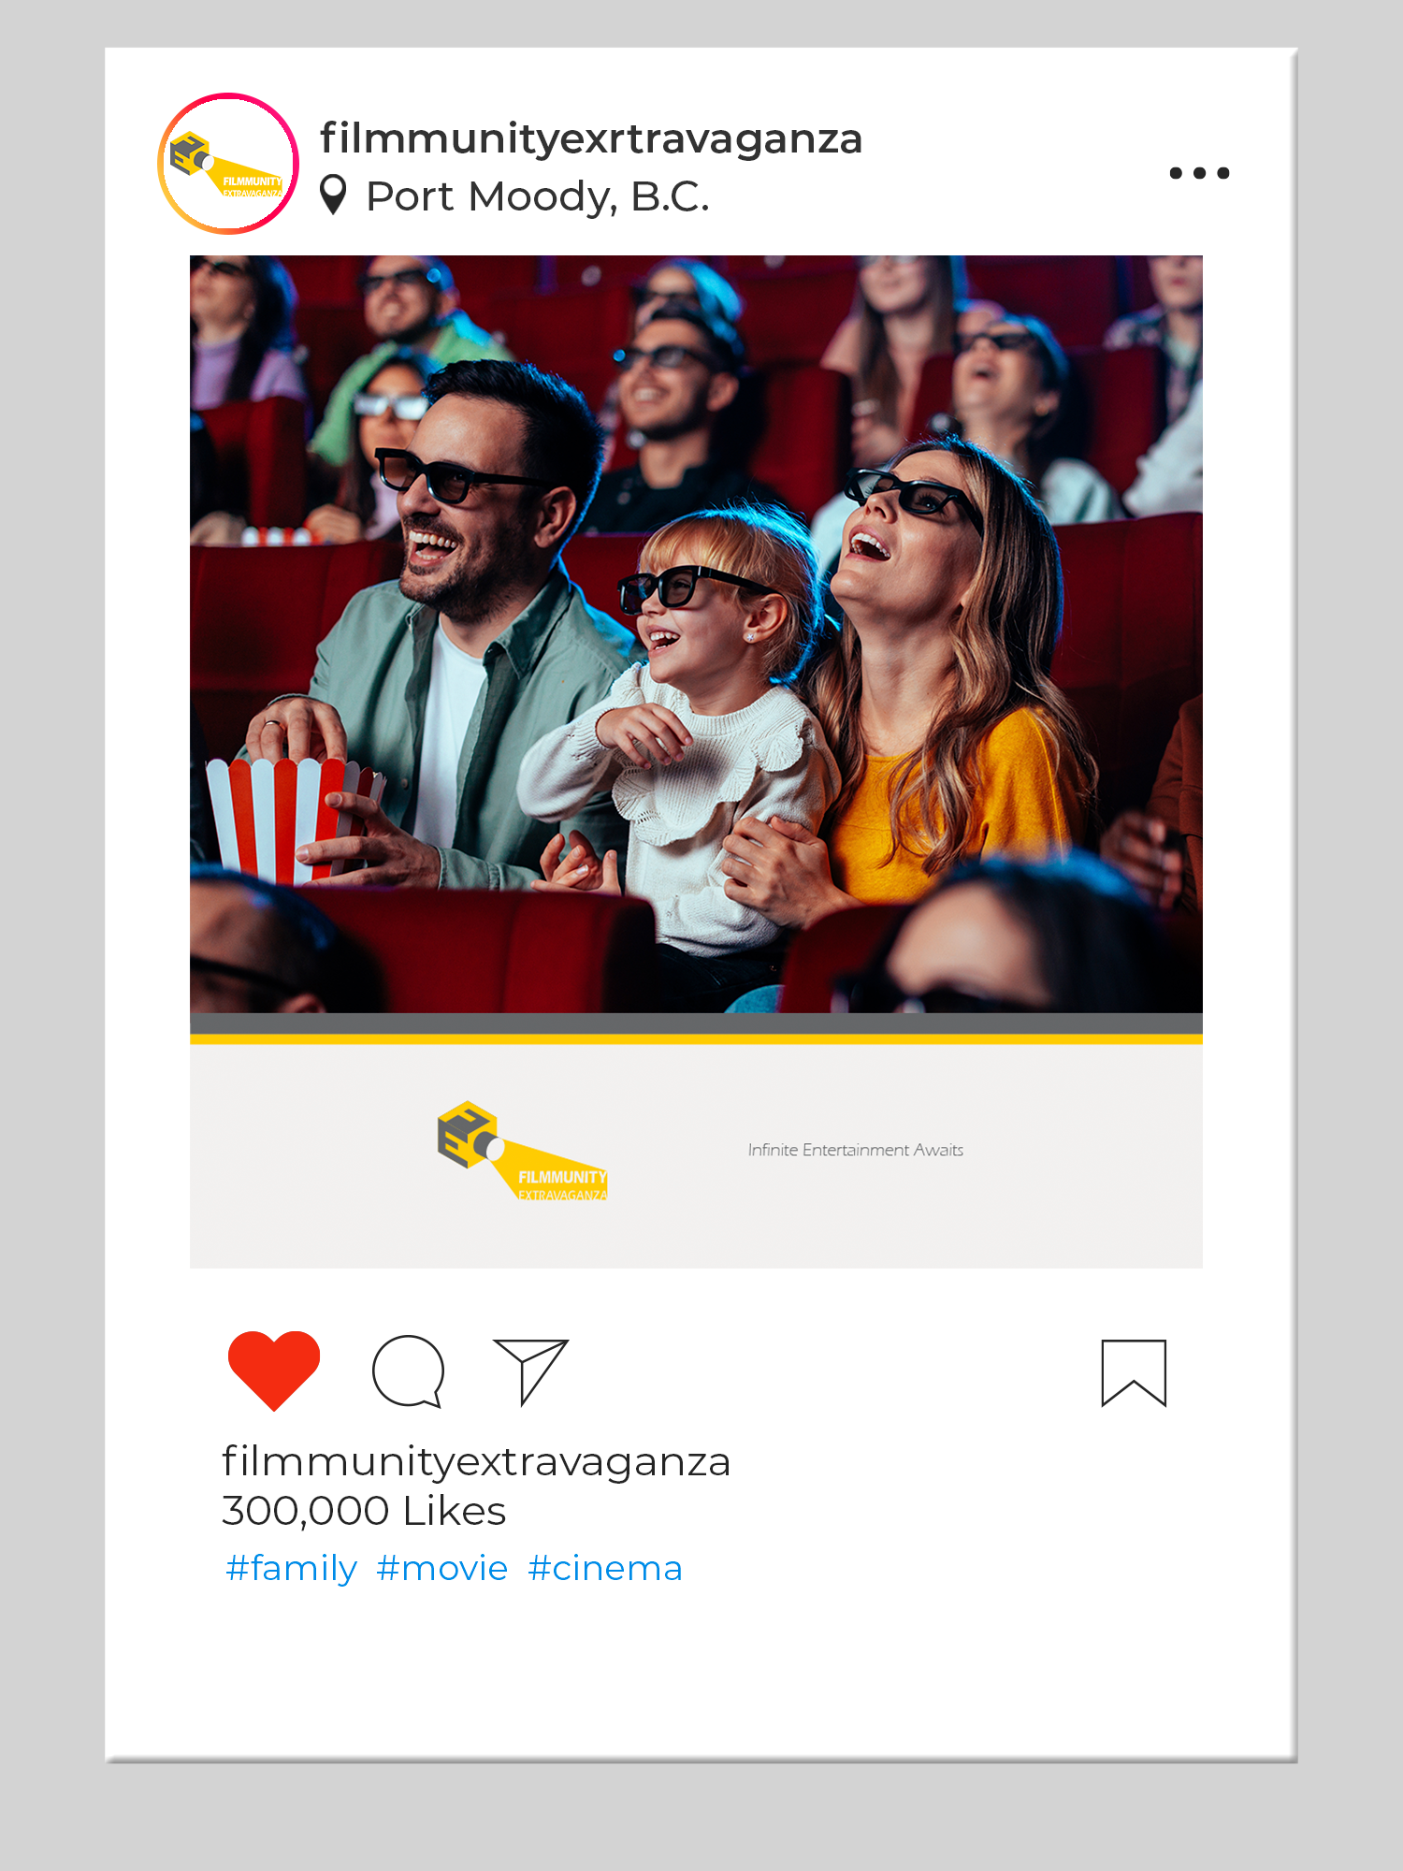
Task: Select the #family hashtag
Action: point(291,1569)
